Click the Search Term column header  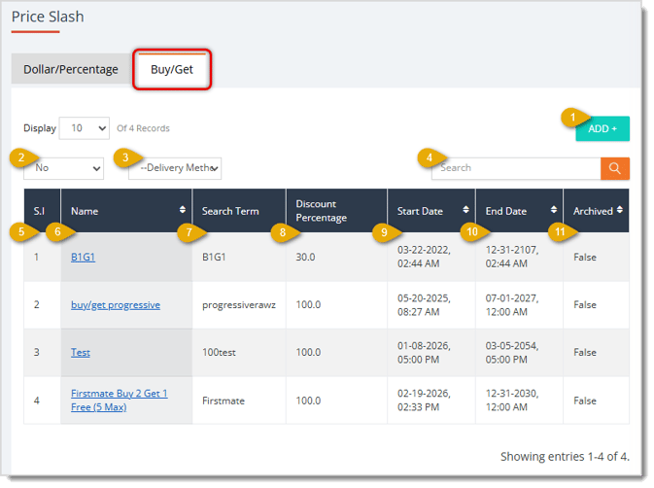[x=239, y=211]
